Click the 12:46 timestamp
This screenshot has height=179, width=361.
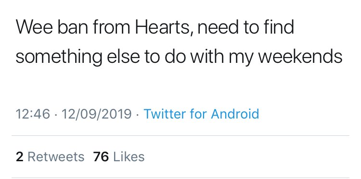(33, 114)
